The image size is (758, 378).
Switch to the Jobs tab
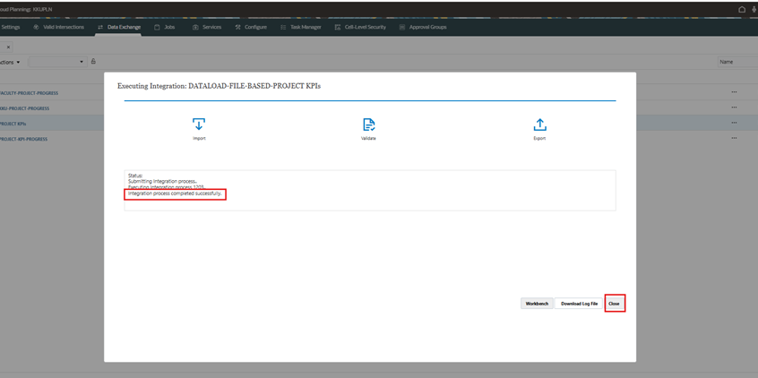point(165,27)
